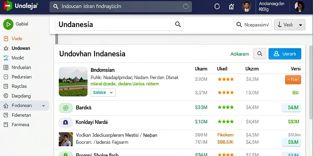Click the $3OM value in Konldayi Nardà row
Screen dimensions: 313x156
(x=294, y=122)
